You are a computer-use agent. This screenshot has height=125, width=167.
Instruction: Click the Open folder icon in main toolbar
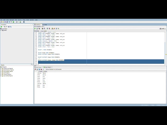coord(3,22)
